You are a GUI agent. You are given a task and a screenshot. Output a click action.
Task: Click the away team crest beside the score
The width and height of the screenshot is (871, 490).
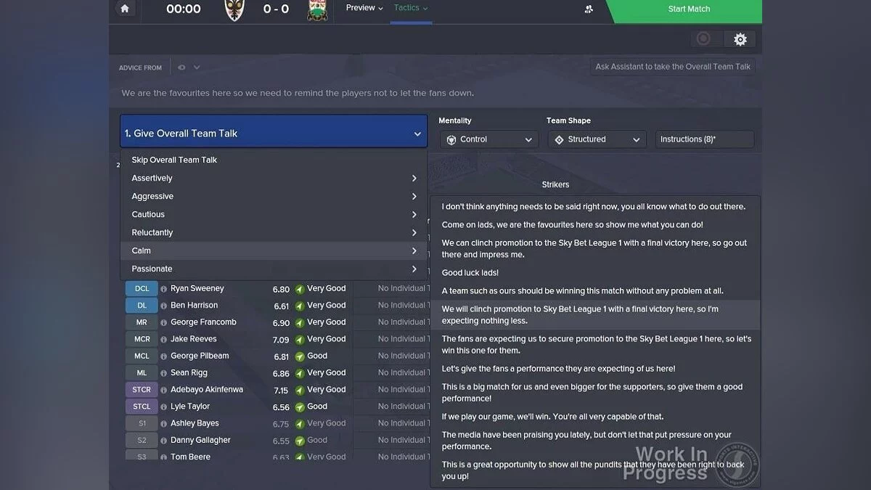317,10
